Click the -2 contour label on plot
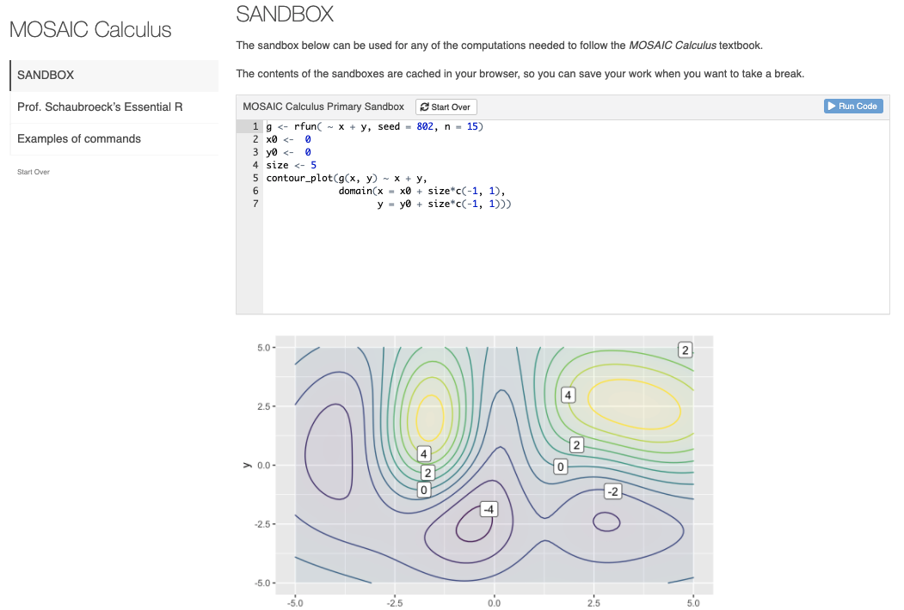The image size is (904, 610). (612, 491)
